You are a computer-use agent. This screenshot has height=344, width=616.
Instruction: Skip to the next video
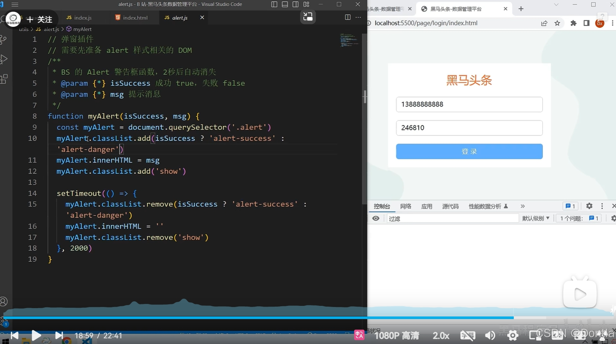(x=59, y=335)
